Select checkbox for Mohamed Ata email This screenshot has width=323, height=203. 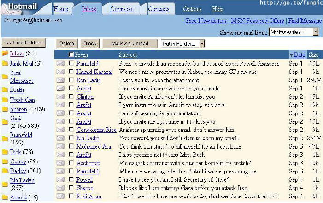tap(71, 146)
